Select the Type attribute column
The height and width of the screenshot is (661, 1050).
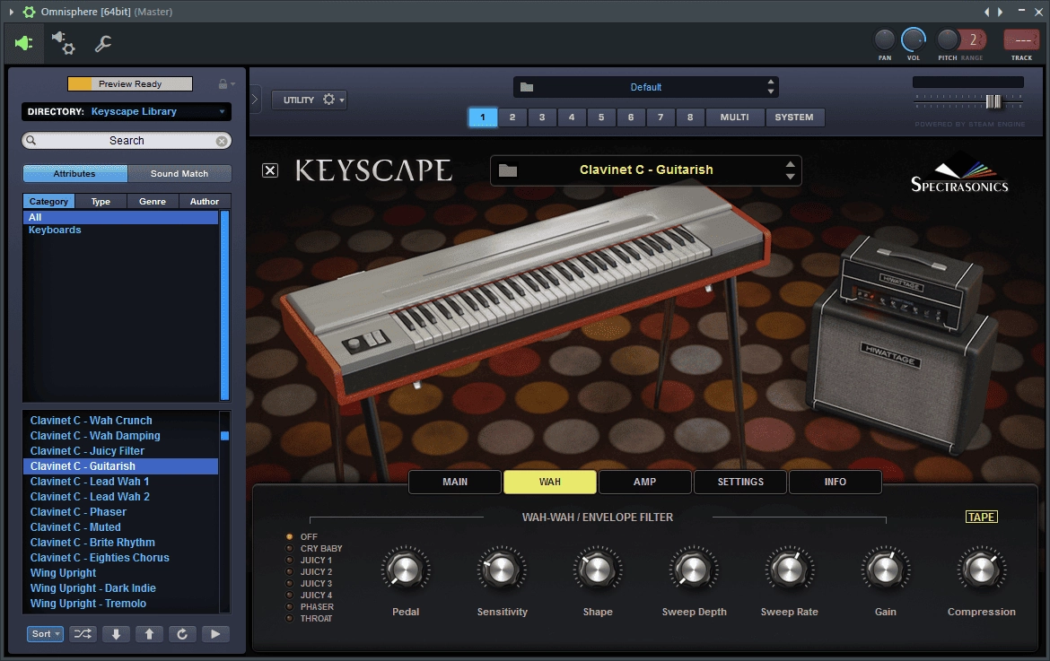coord(101,202)
